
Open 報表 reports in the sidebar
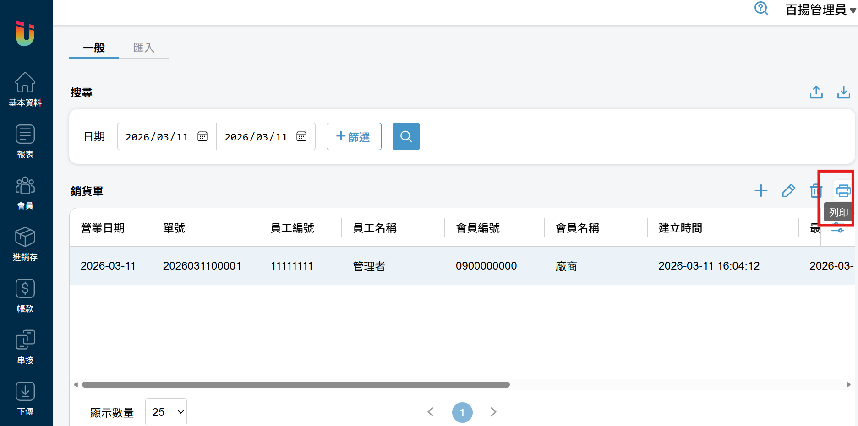25,141
